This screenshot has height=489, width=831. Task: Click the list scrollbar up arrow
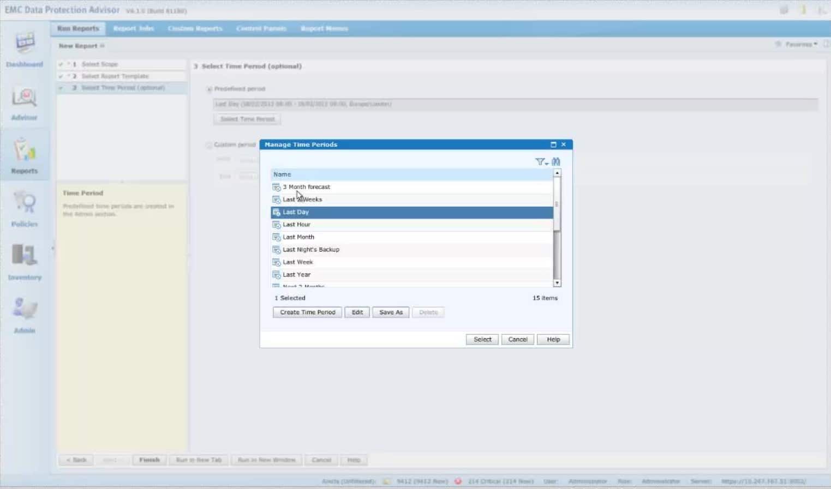557,173
